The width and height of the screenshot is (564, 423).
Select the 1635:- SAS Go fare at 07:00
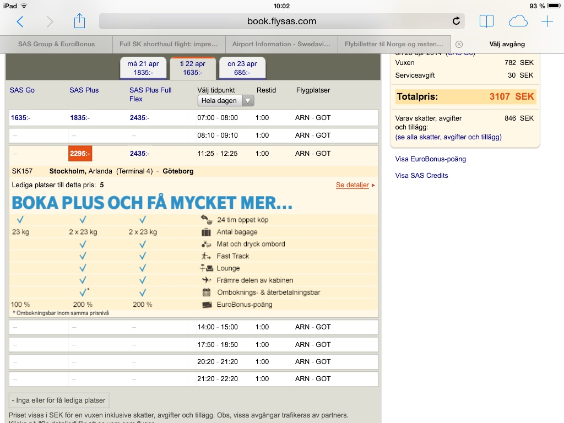[x=21, y=118]
